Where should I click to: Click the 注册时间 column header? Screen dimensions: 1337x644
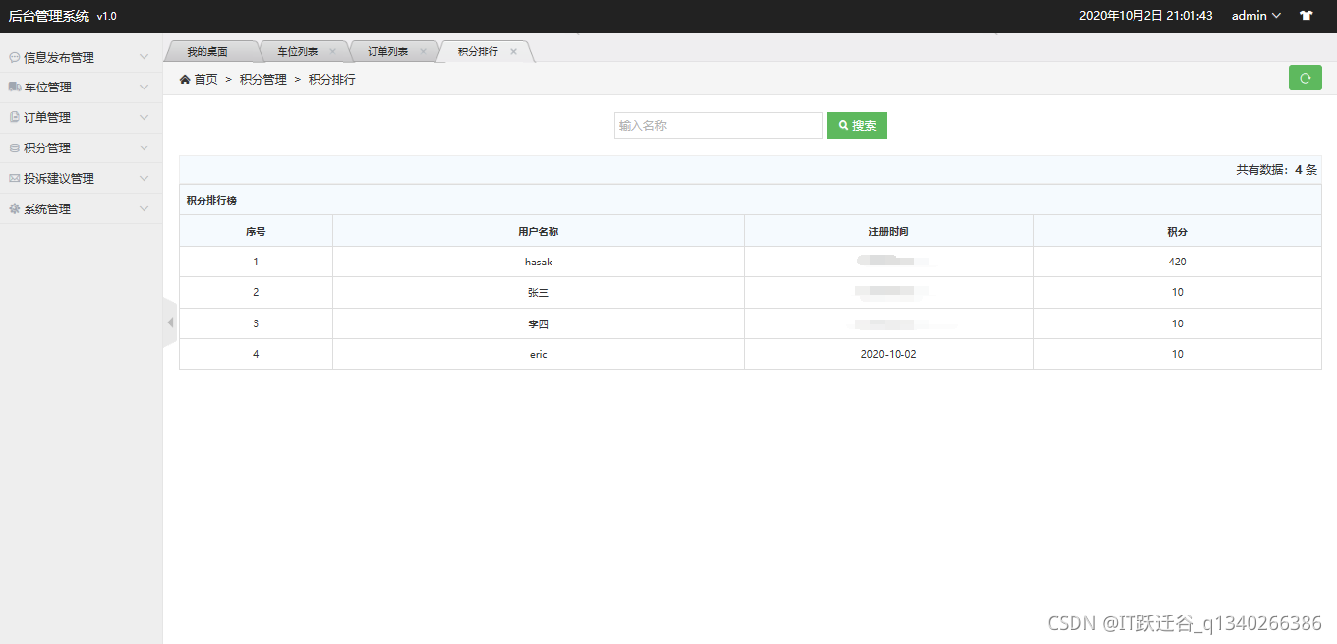889,231
